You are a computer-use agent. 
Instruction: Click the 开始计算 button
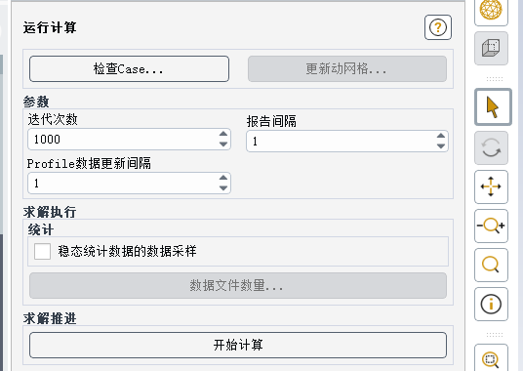click(238, 345)
